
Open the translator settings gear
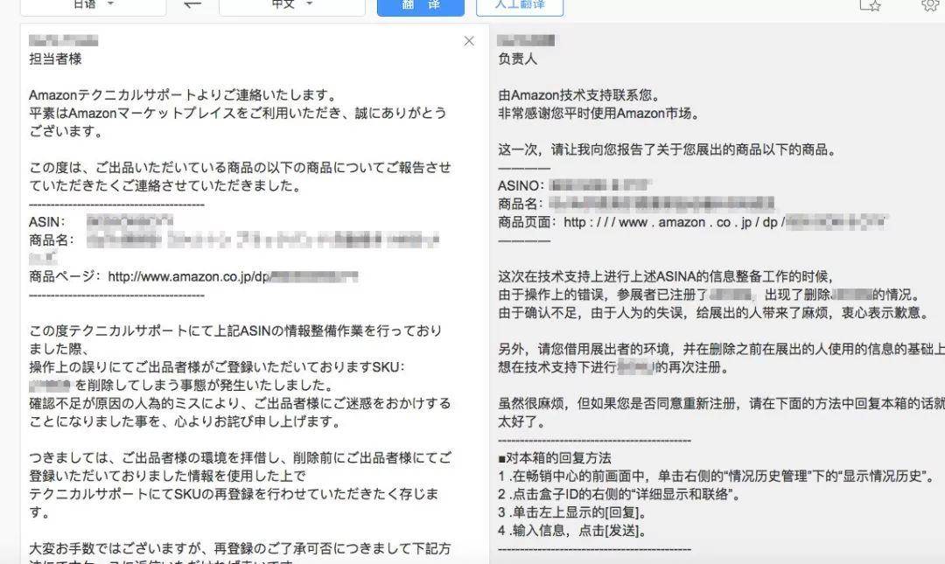coord(930,5)
